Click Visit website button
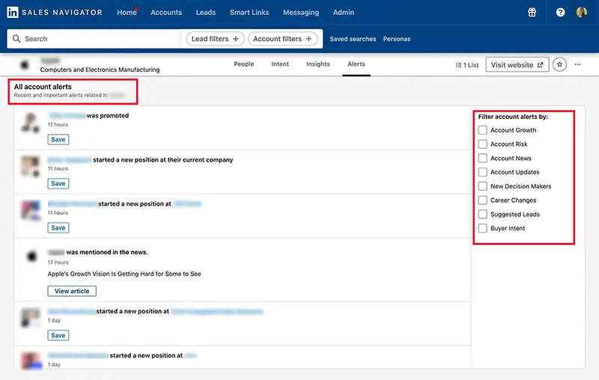Image resolution: width=599 pixels, height=380 pixels. [517, 64]
